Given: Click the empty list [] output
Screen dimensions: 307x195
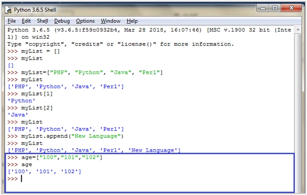Looking at the screenshot, I should tap(11, 65).
